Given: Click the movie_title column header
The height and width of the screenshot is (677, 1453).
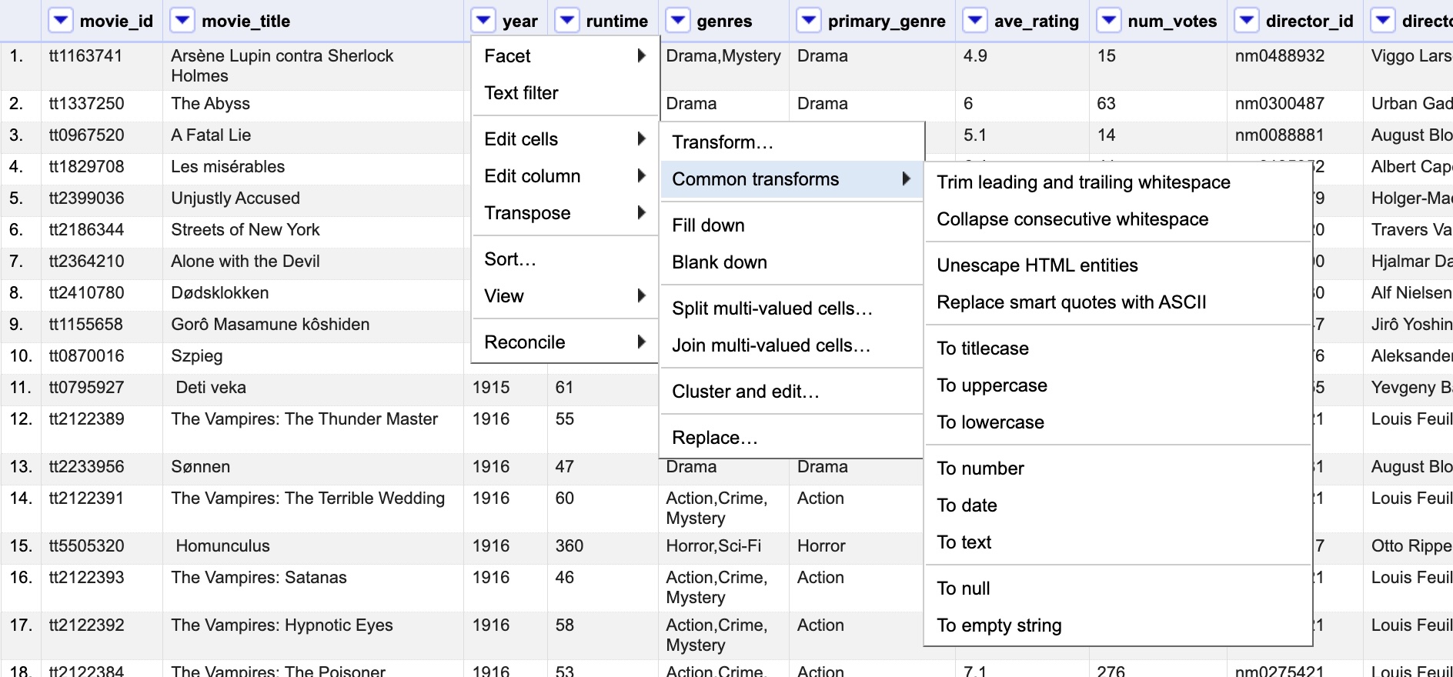Looking at the screenshot, I should [x=246, y=22].
